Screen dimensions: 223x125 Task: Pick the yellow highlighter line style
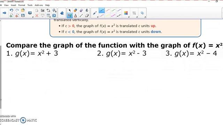(x=108, y=15)
